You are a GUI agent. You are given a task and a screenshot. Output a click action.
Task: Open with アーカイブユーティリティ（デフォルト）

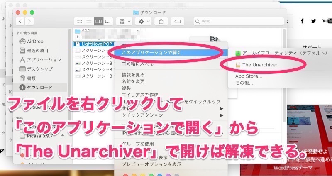pyautogui.click(x=281, y=53)
